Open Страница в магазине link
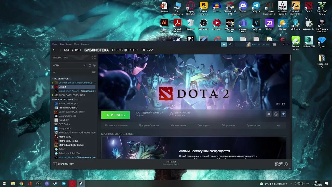This screenshot has height=187, width=332. point(116,125)
